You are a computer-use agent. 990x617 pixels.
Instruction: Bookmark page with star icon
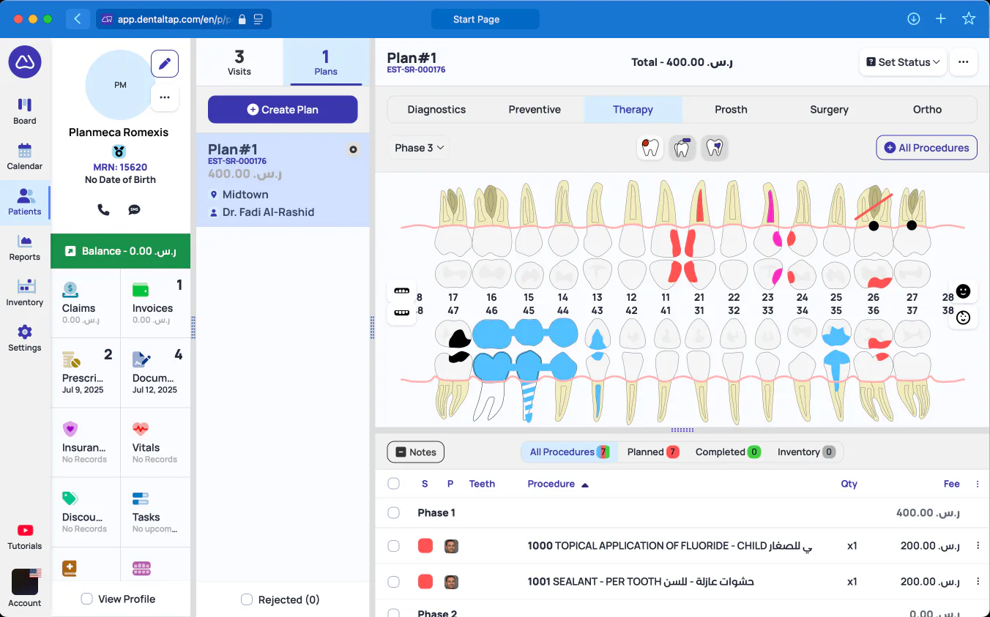click(x=969, y=19)
